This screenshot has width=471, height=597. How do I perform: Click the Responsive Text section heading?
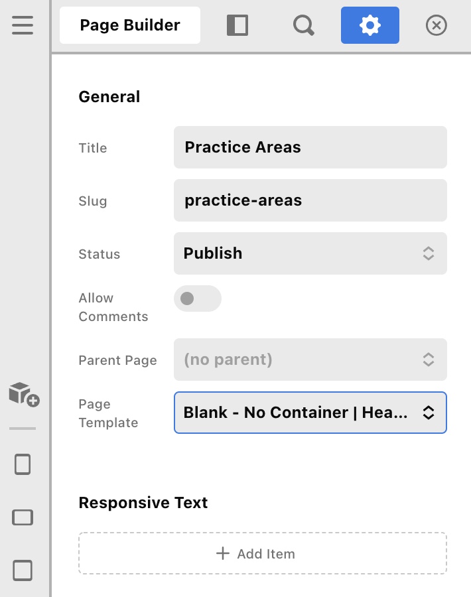pyautogui.click(x=143, y=503)
